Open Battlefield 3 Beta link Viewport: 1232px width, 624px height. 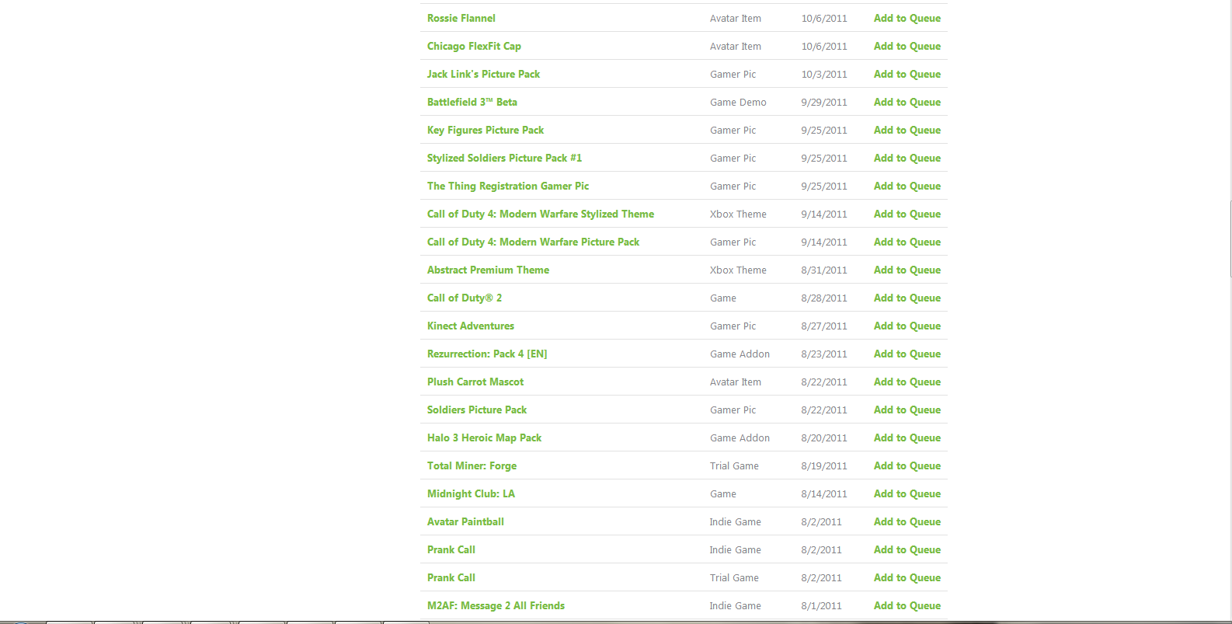click(x=472, y=102)
